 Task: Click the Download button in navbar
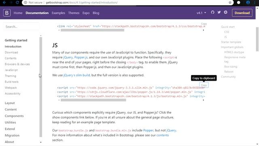point(242,13)
